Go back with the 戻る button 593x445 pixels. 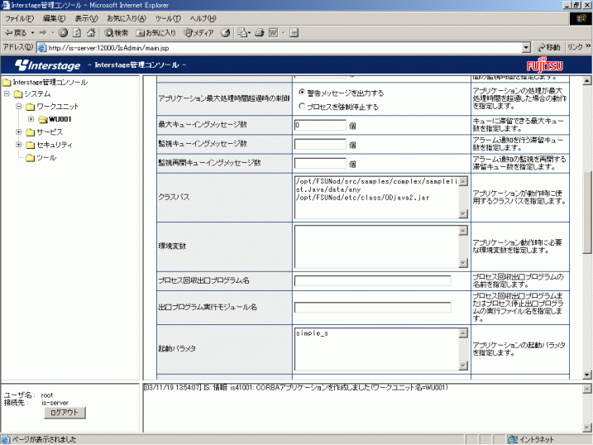point(15,33)
